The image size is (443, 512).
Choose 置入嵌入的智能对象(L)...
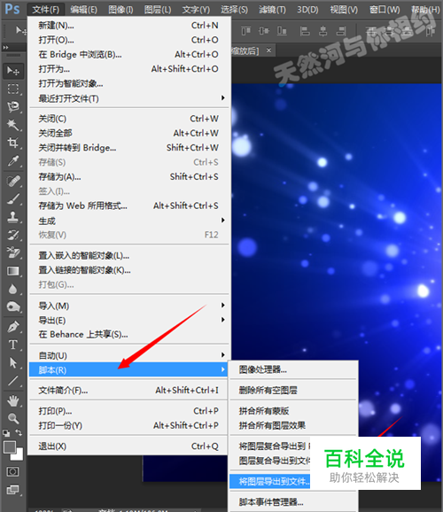coord(128,255)
